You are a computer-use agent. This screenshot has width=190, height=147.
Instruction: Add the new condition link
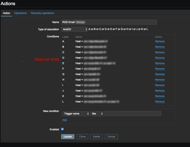point(65,120)
